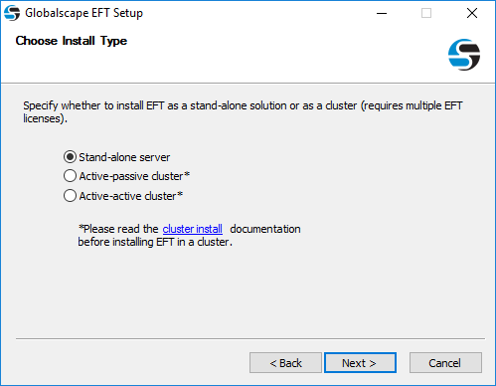Image resolution: width=496 pixels, height=386 pixels.
Task: Pick the Active-active cluster radio button
Action: coord(70,196)
